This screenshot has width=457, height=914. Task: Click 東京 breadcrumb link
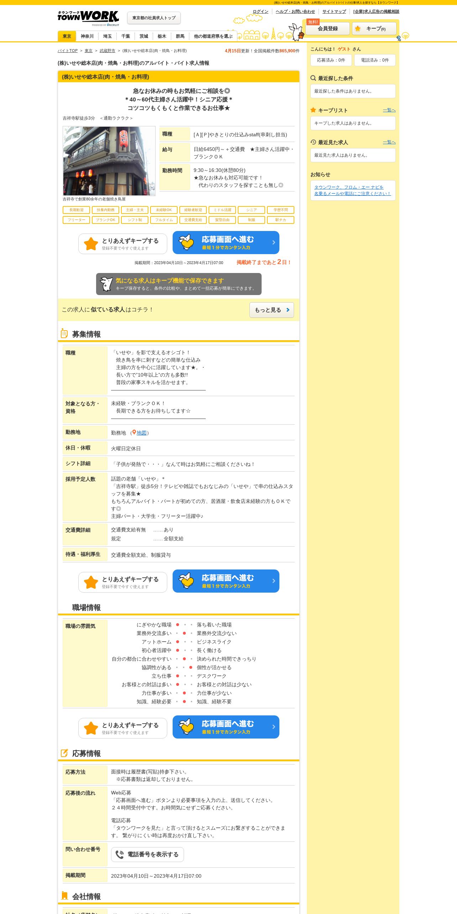[89, 51]
